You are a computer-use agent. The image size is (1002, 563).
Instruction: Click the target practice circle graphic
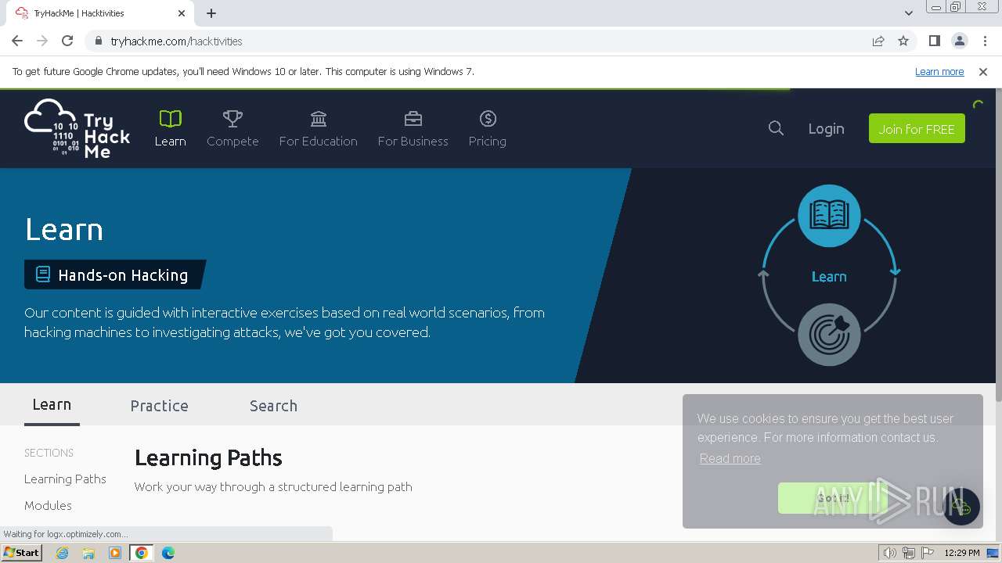click(x=829, y=335)
